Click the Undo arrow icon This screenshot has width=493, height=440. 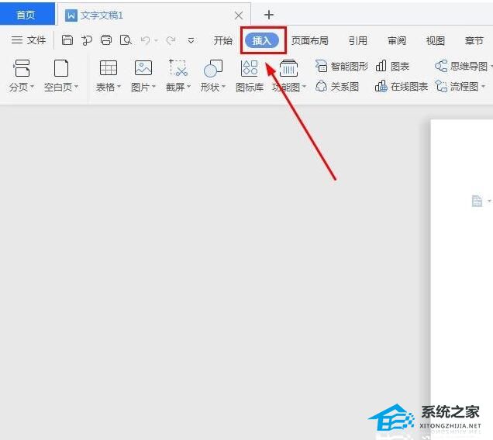coord(145,40)
